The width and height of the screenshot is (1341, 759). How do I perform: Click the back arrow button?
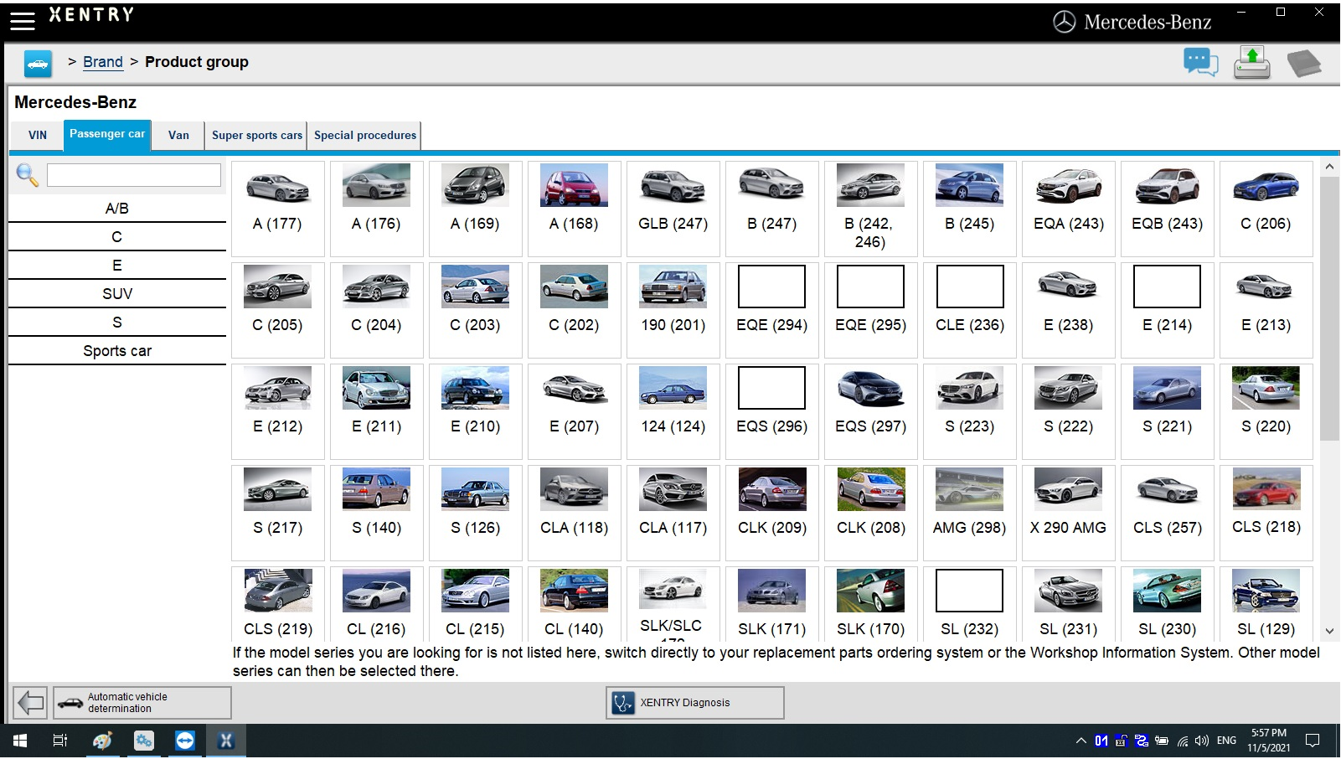tap(31, 702)
